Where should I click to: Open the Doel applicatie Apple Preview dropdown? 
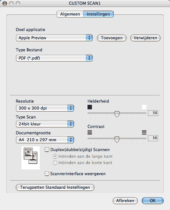[x=54, y=38]
